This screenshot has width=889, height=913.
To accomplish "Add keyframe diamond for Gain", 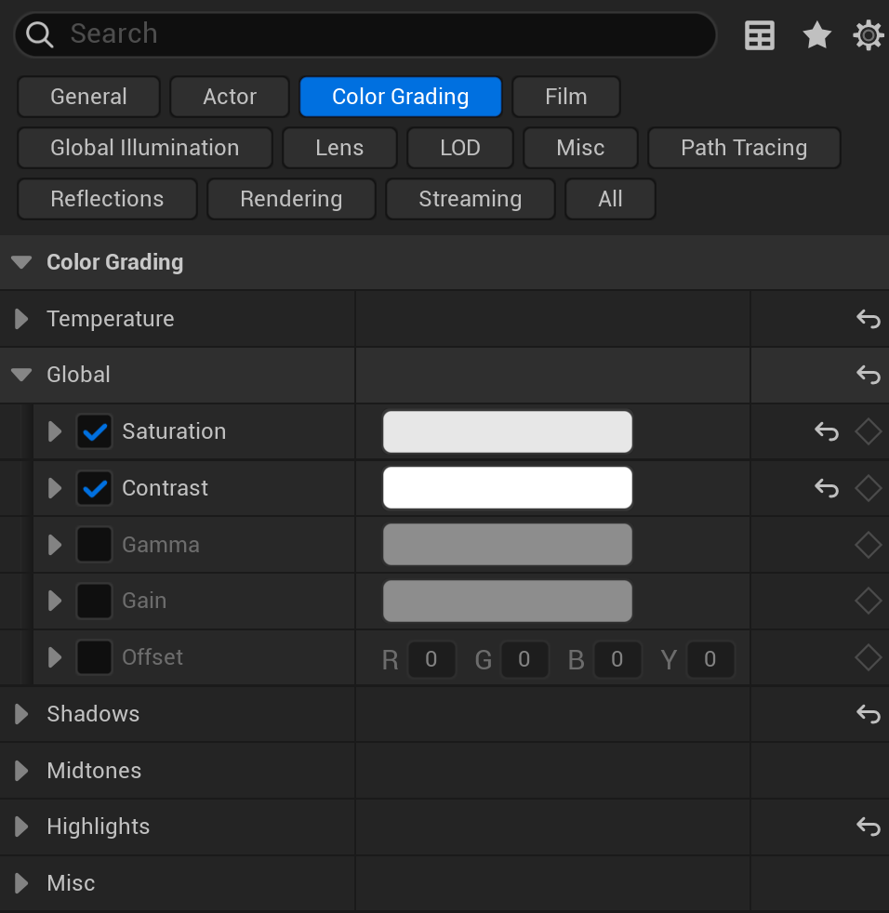I will 868,601.
